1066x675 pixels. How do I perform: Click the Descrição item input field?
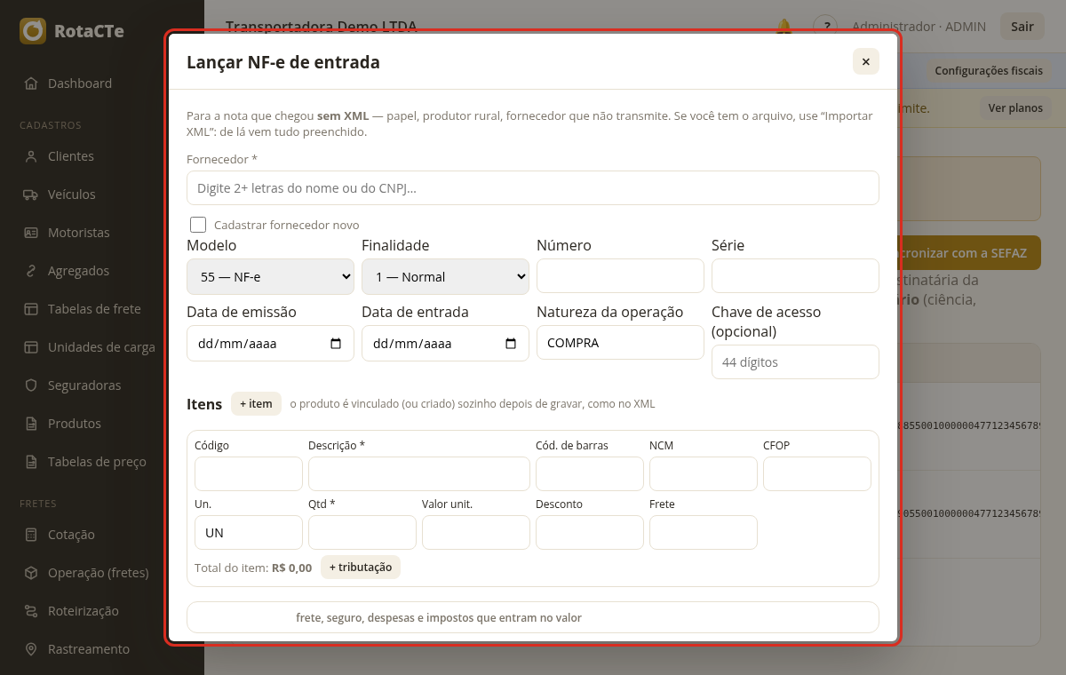coord(419,473)
